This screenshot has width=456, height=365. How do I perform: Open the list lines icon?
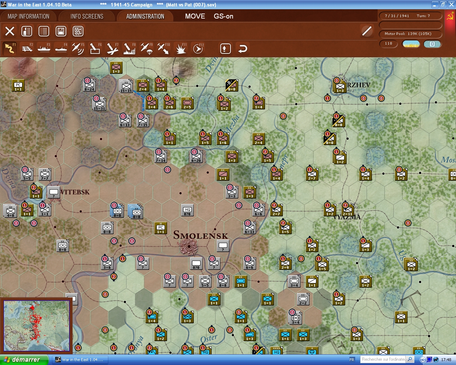pos(44,31)
